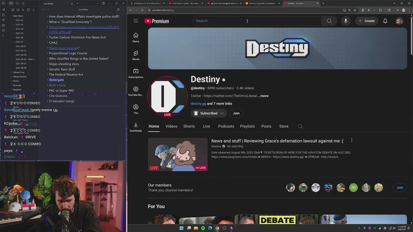Open the YouTube account avatar menu
The image size is (413, 232).
399,21
